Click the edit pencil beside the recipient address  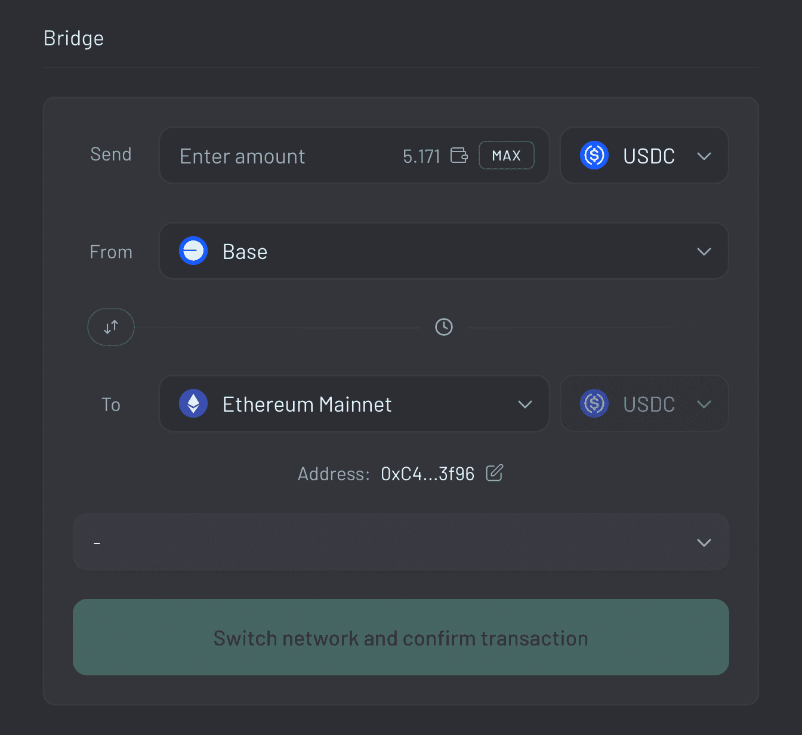click(494, 473)
